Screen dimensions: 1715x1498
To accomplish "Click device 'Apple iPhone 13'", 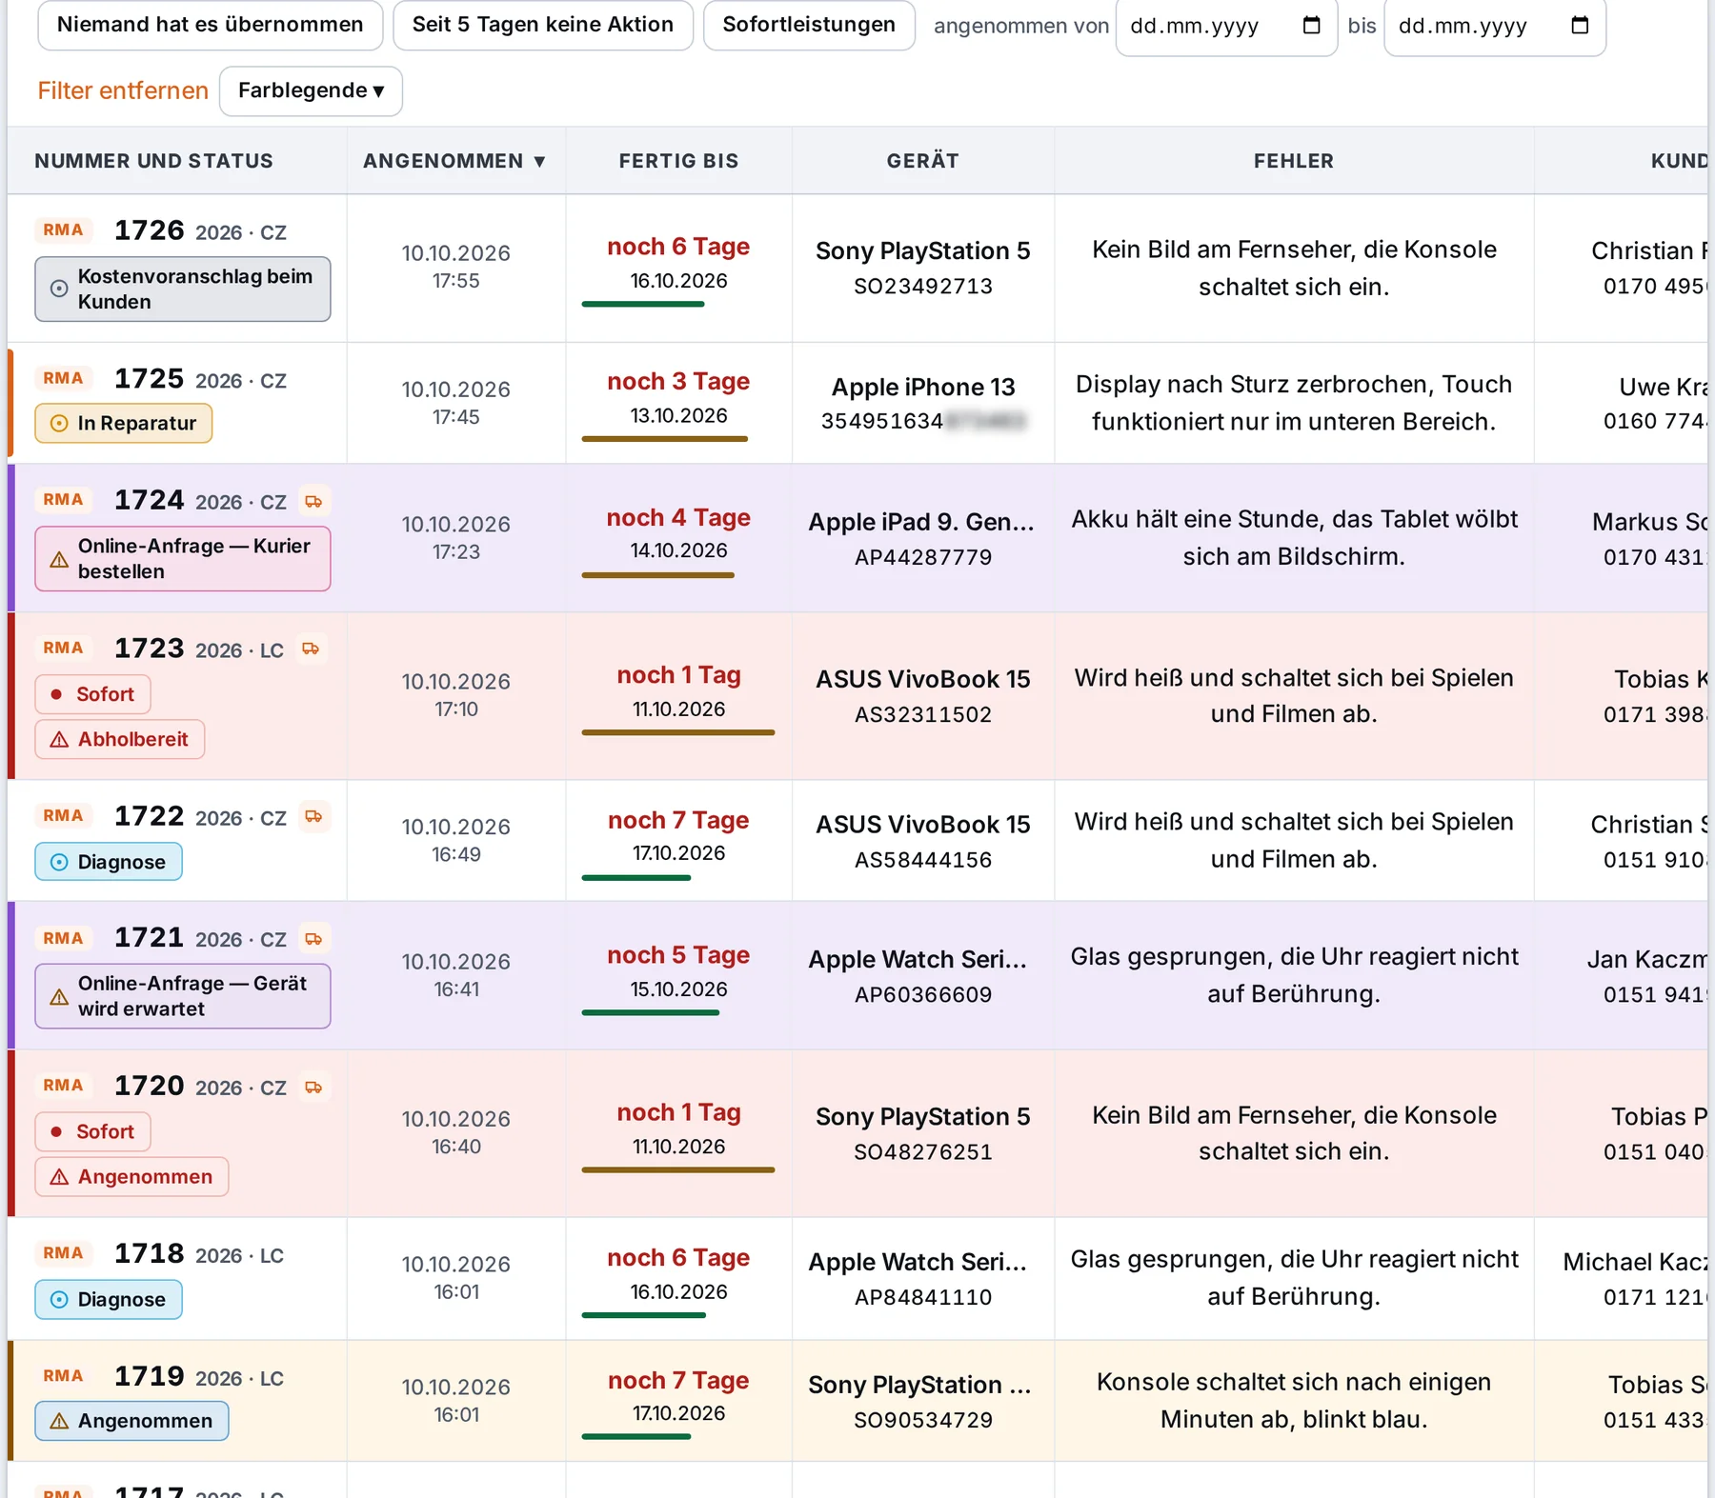I will (x=923, y=388).
